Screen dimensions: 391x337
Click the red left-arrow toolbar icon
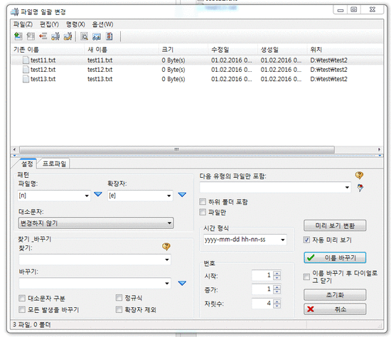pos(43,36)
